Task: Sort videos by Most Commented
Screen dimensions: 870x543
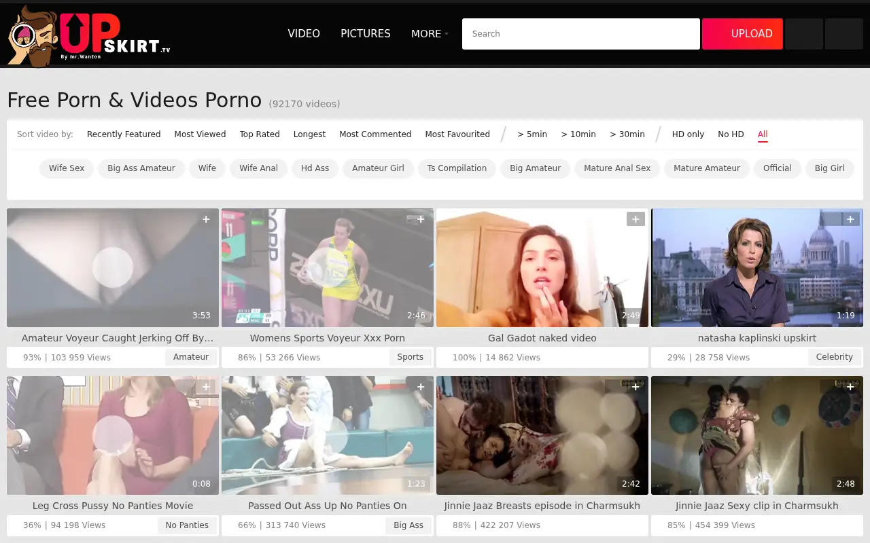Action: pyautogui.click(x=375, y=134)
